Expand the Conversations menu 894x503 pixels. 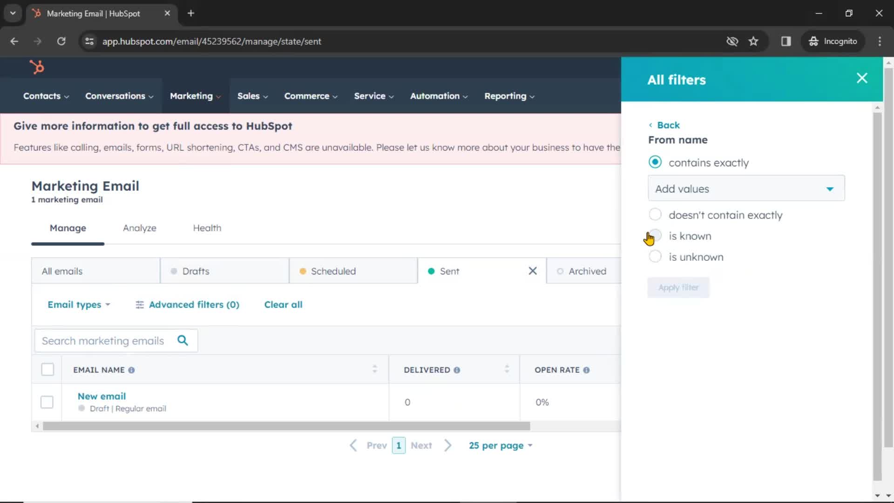pyautogui.click(x=119, y=96)
